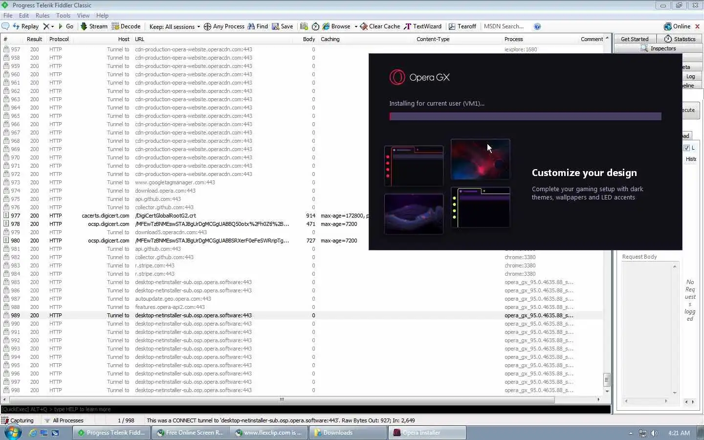Open the Keep: All sessions dropdown
The height and width of the screenshot is (440, 704).
click(x=175, y=26)
